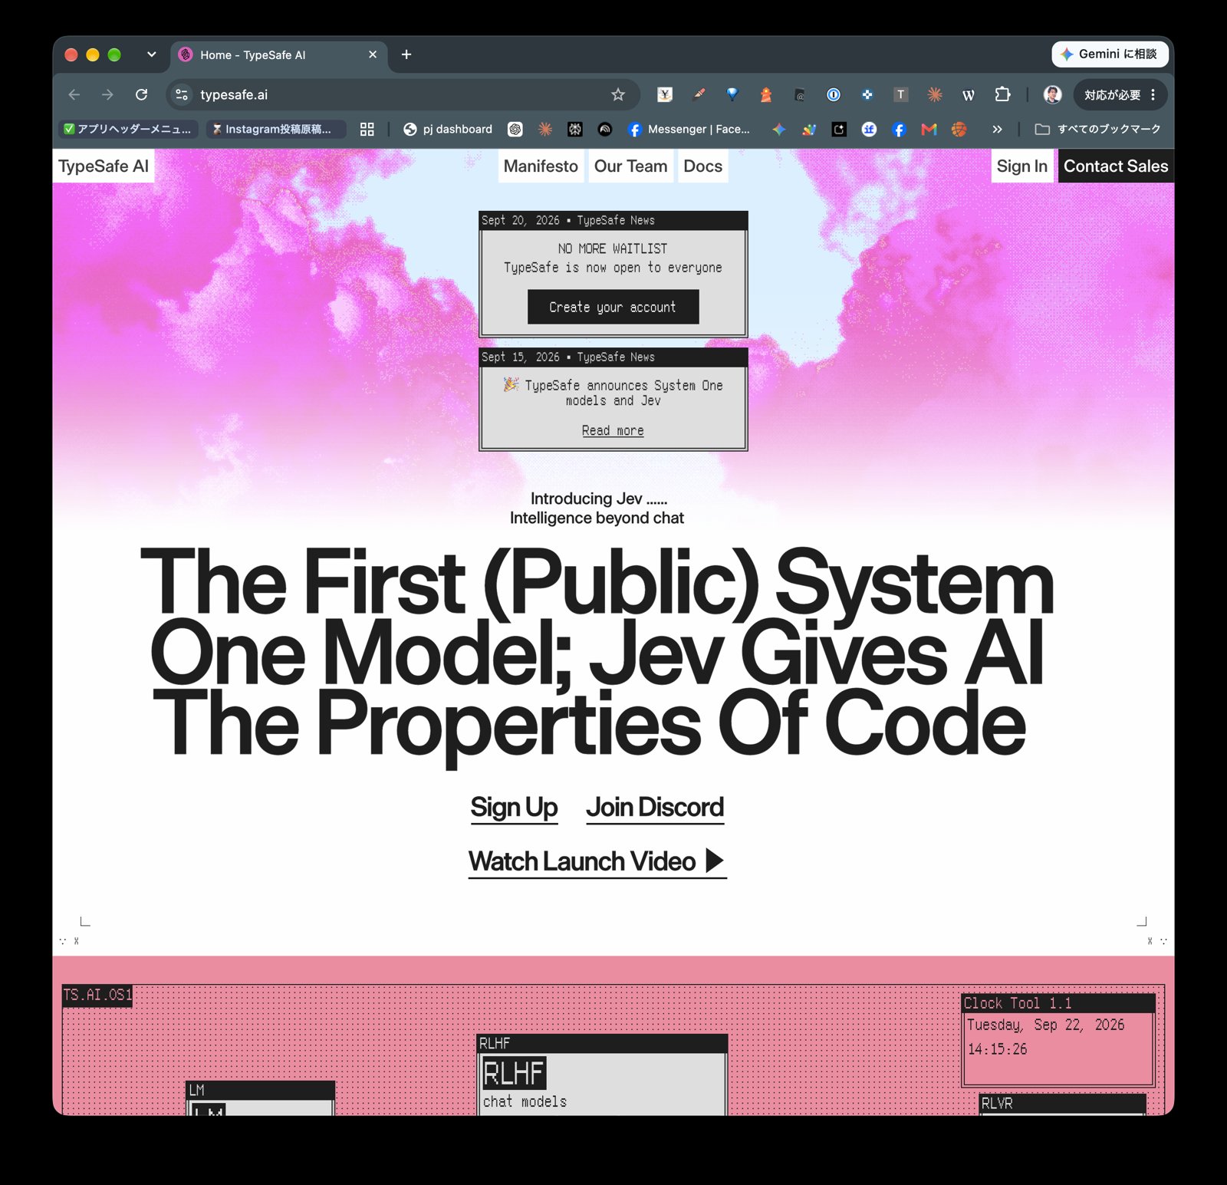
Task: Open the orange starburst bookmark in bookmarks bar
Action: point(545,129)
